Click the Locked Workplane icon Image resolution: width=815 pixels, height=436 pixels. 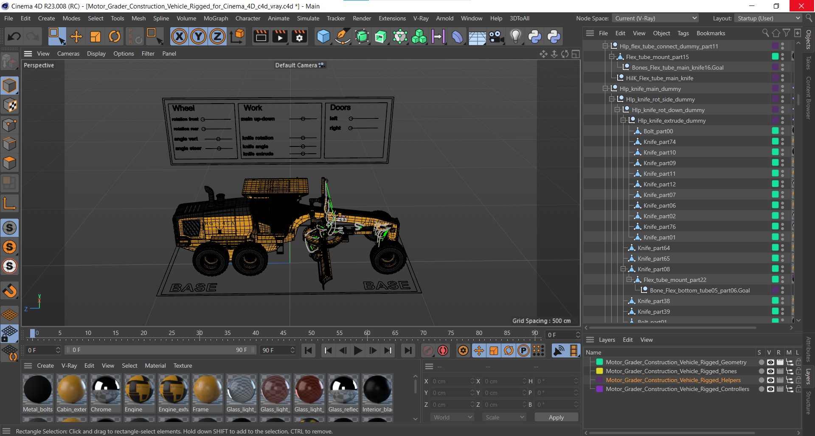pos(9,334)
